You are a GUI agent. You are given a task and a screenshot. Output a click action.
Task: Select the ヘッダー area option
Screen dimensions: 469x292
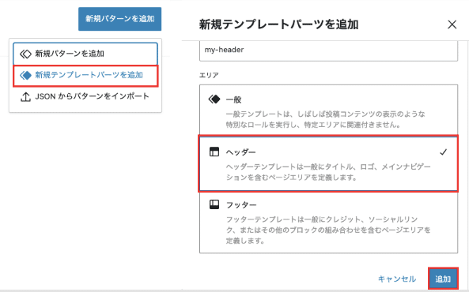[328, 163]
